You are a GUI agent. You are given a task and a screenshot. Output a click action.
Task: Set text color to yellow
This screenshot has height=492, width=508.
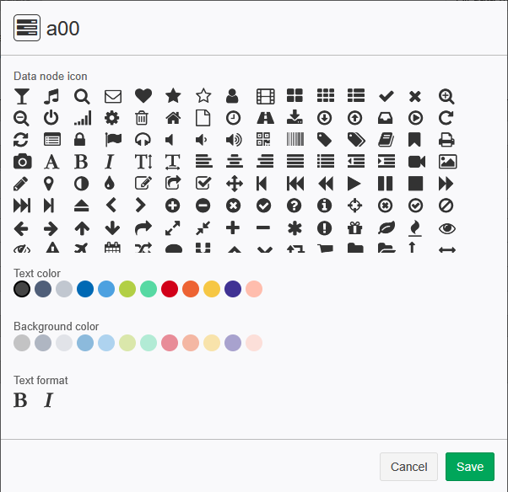[212, 289]
